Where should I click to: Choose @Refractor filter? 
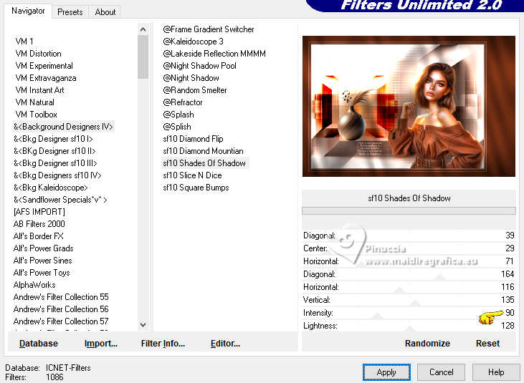(183, 102)
